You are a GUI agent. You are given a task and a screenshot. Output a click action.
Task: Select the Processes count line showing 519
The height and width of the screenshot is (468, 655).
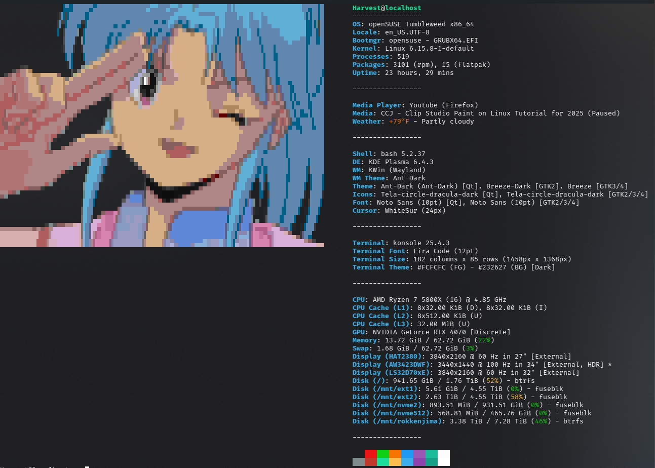click(x=381, y=57)
